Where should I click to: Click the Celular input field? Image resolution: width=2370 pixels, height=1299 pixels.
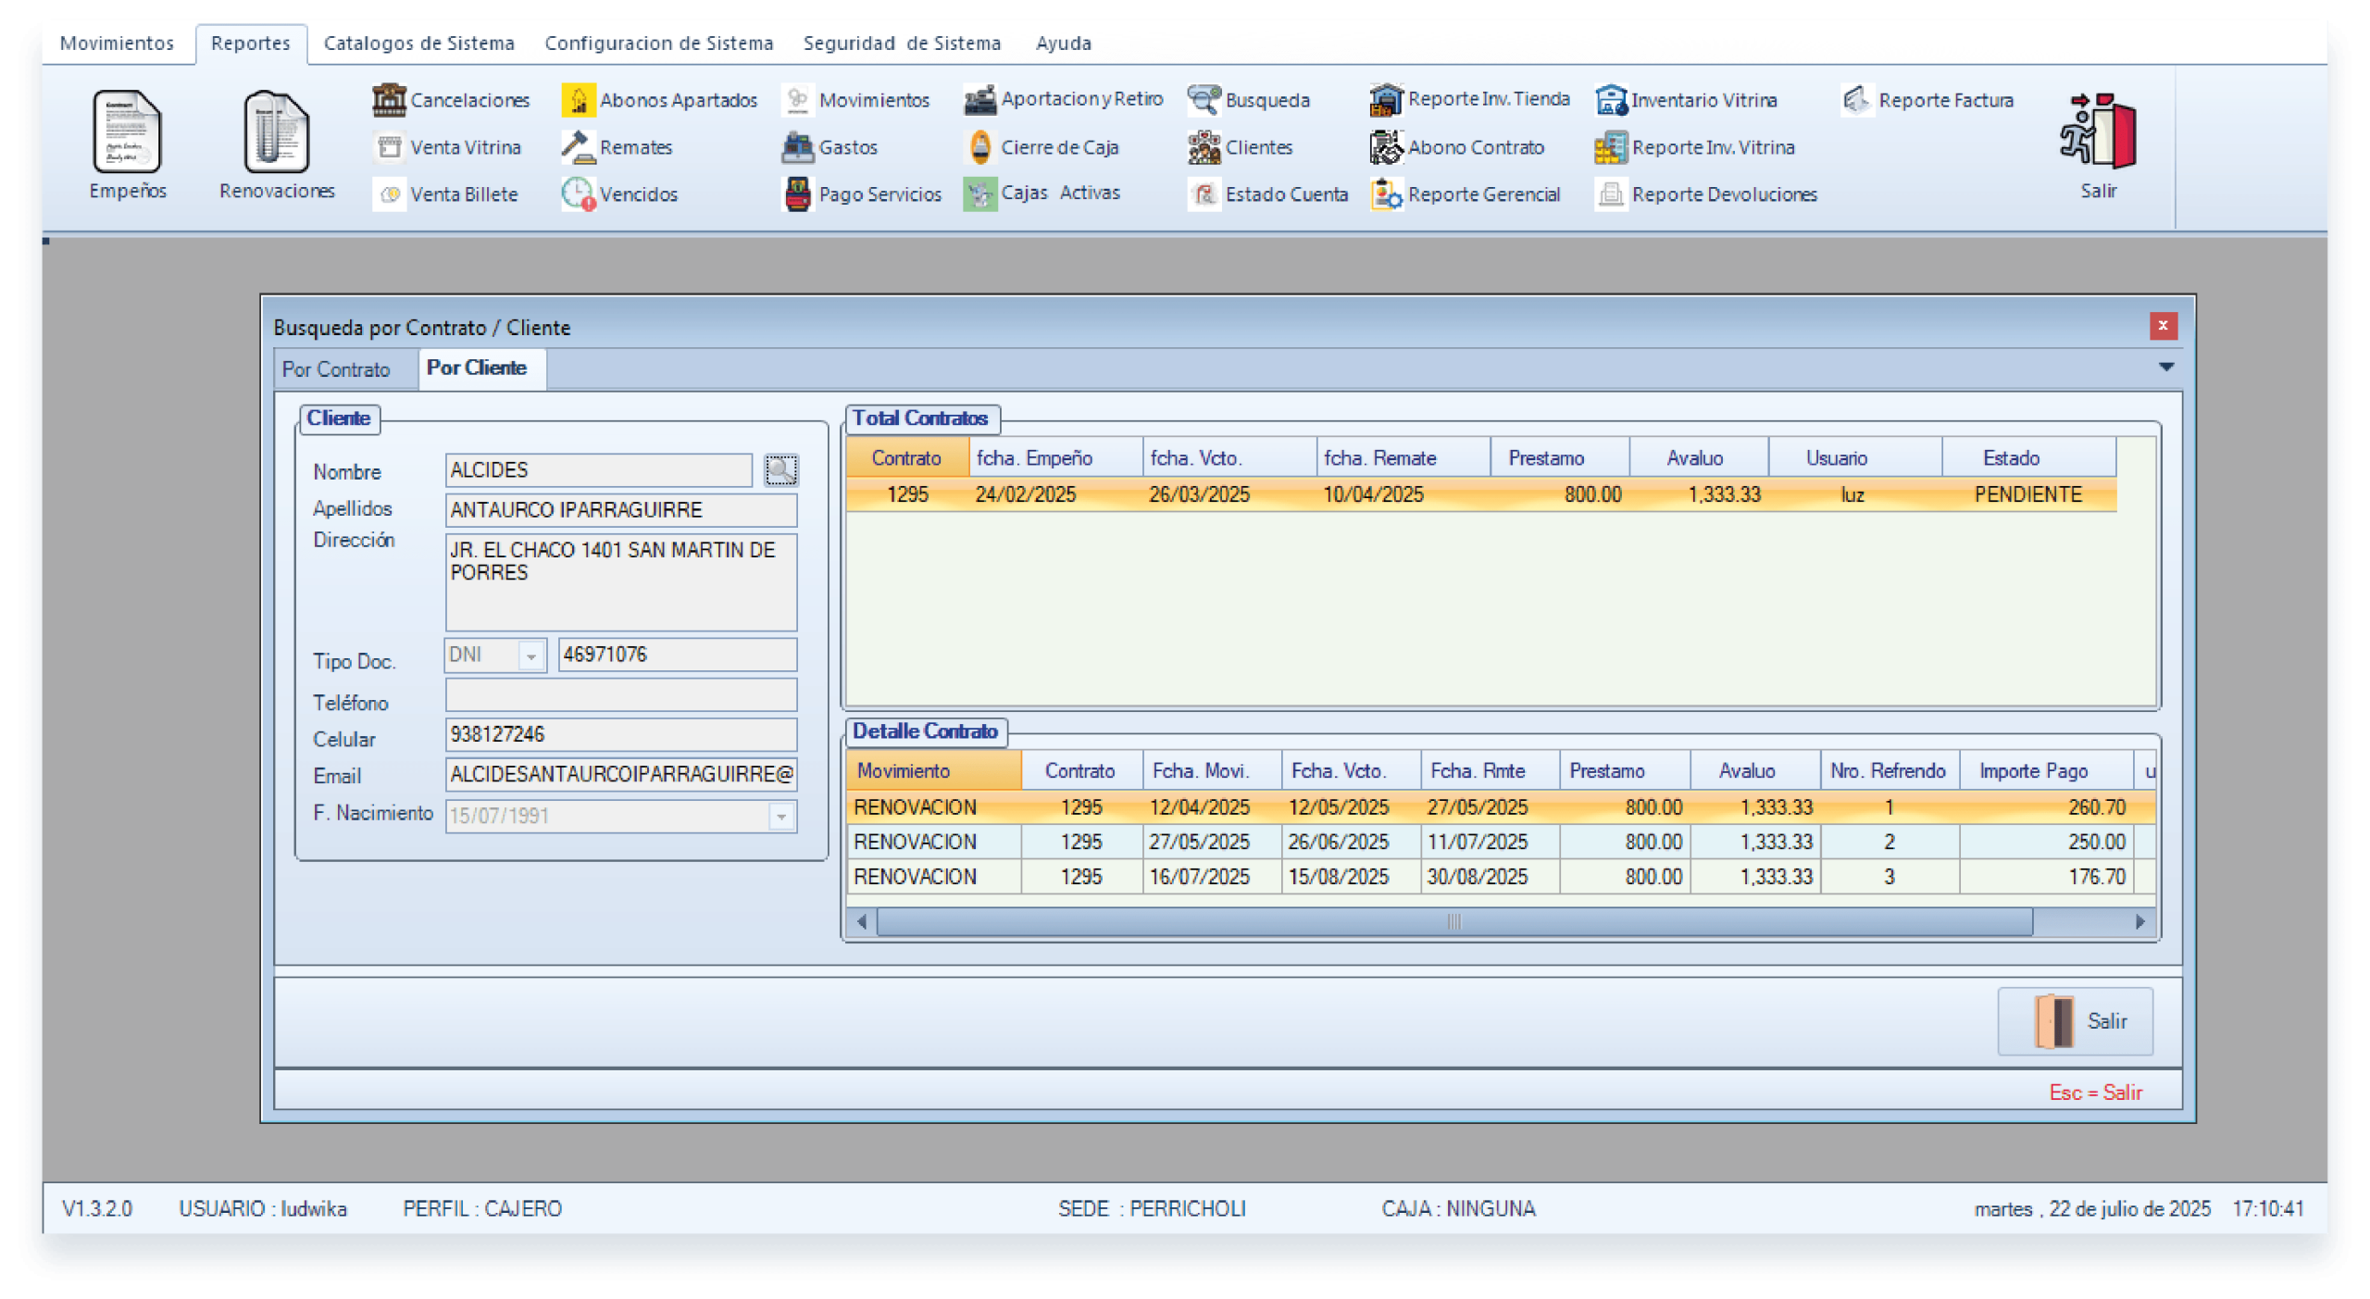[x=620, y=735]
